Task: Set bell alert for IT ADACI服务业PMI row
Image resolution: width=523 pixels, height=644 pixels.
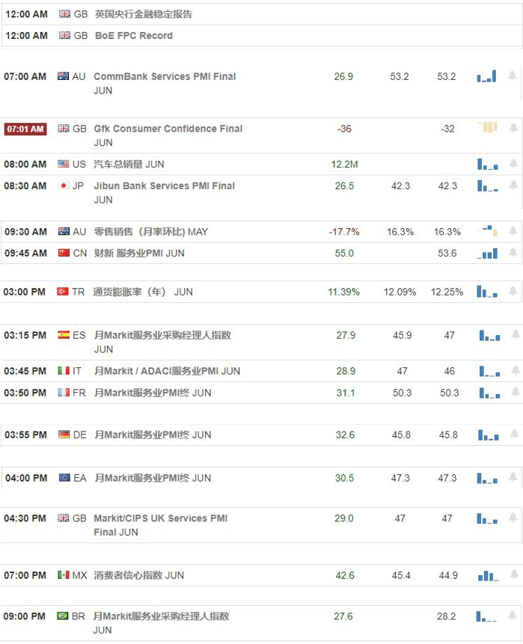Action: tap(516, 370)
